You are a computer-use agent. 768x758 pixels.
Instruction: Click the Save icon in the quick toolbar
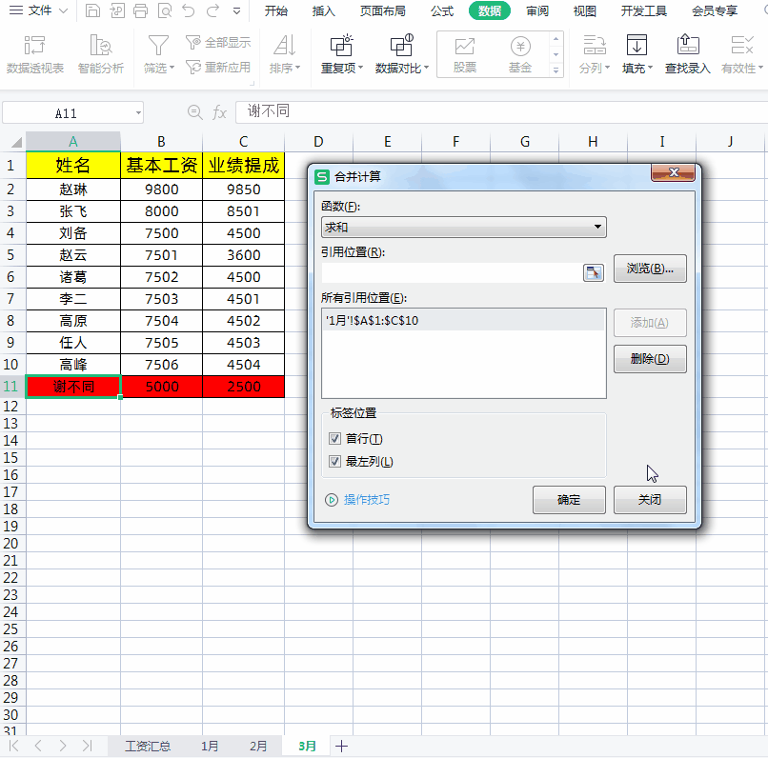click(x=92, y=10)
